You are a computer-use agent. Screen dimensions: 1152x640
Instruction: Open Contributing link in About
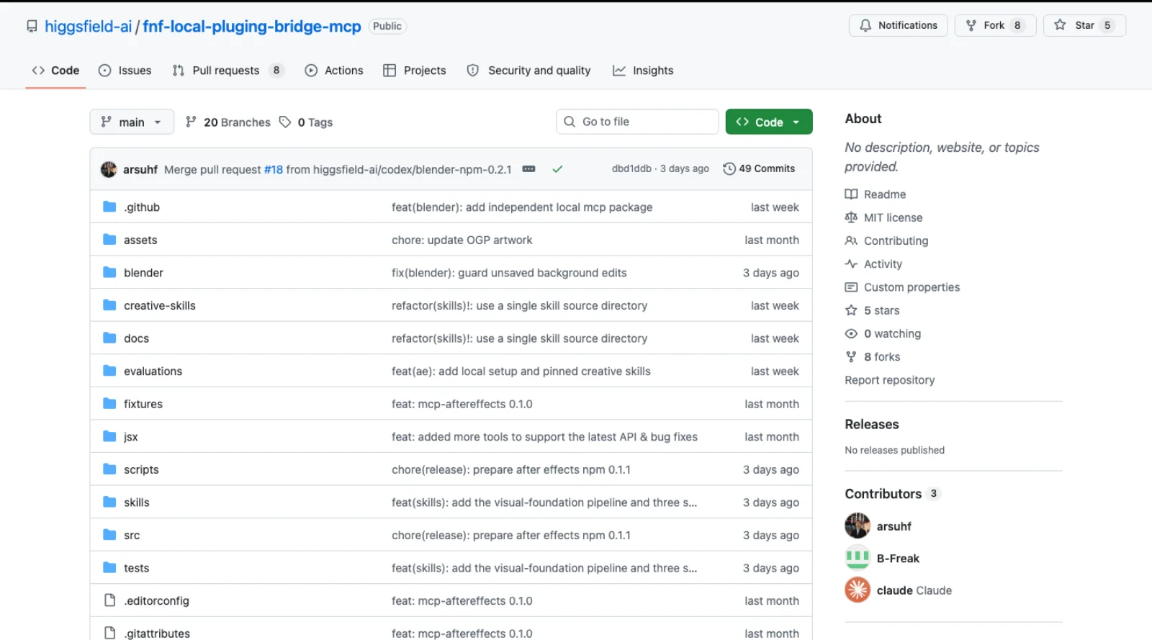point(896,240)
